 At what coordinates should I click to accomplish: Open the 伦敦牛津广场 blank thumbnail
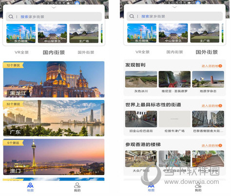pos(174,119)
